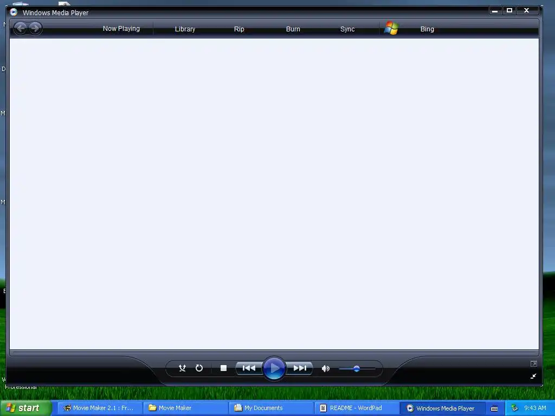Click the Windows Media Player title icon
Screen dimensions: 555x416
click(14, 12)
